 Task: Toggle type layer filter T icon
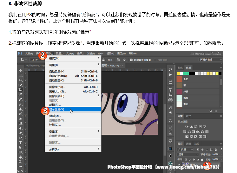[x=207, y=150]
